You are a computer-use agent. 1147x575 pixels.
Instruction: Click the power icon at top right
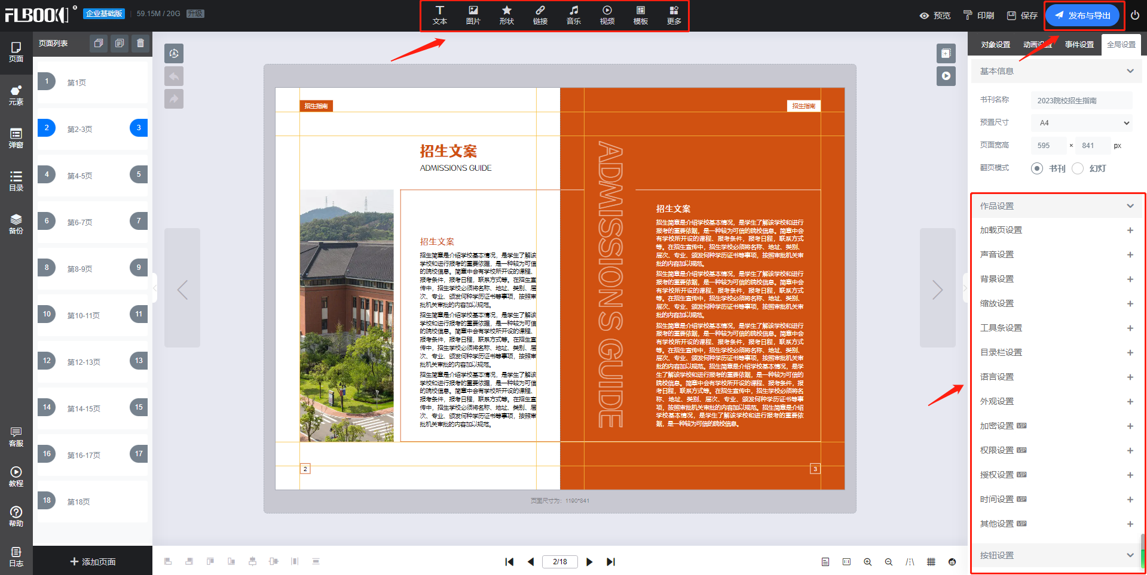tap(1134, 16)
